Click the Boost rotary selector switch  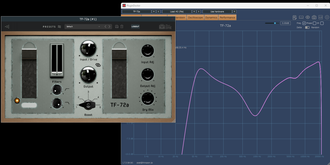(88, 105)
